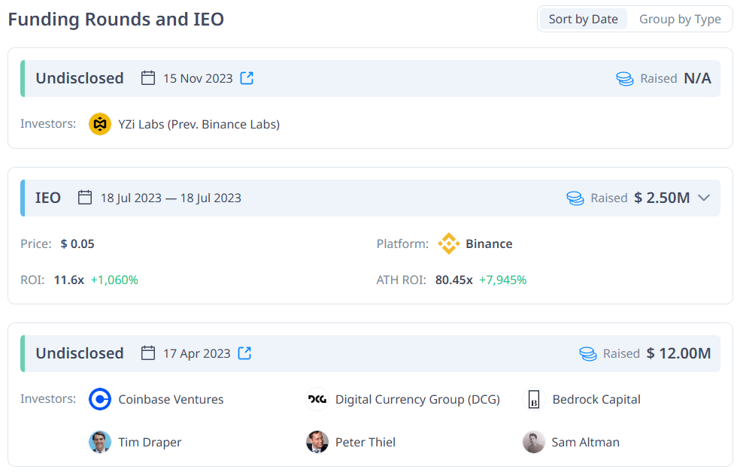Switch to Group by Type view

click(680, 20)
